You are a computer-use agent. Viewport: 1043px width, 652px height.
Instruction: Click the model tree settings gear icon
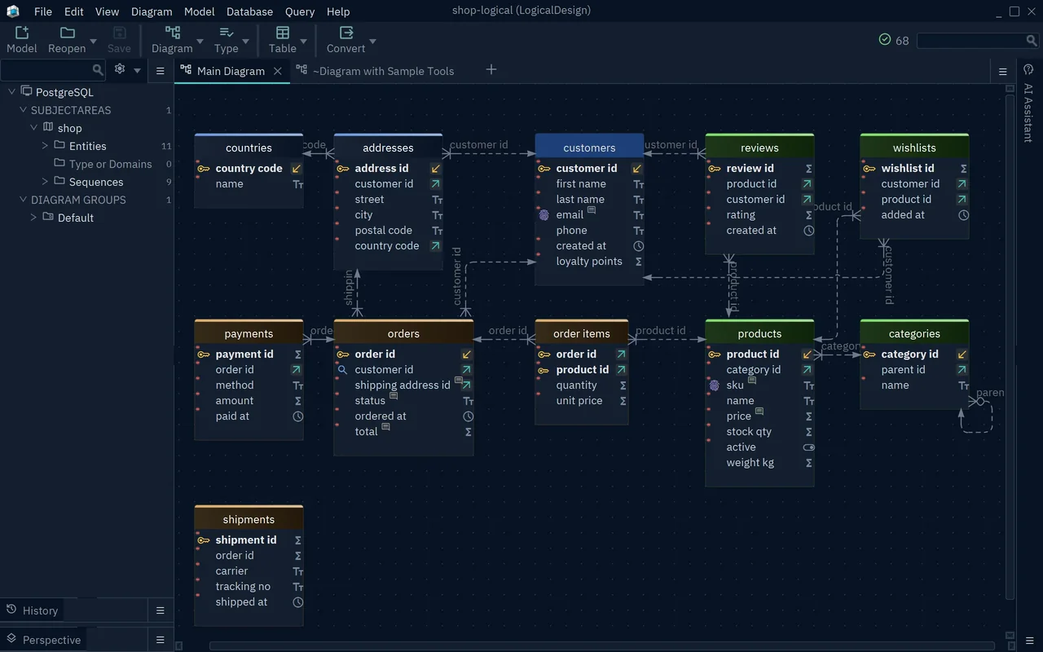(x=120, y=70)
